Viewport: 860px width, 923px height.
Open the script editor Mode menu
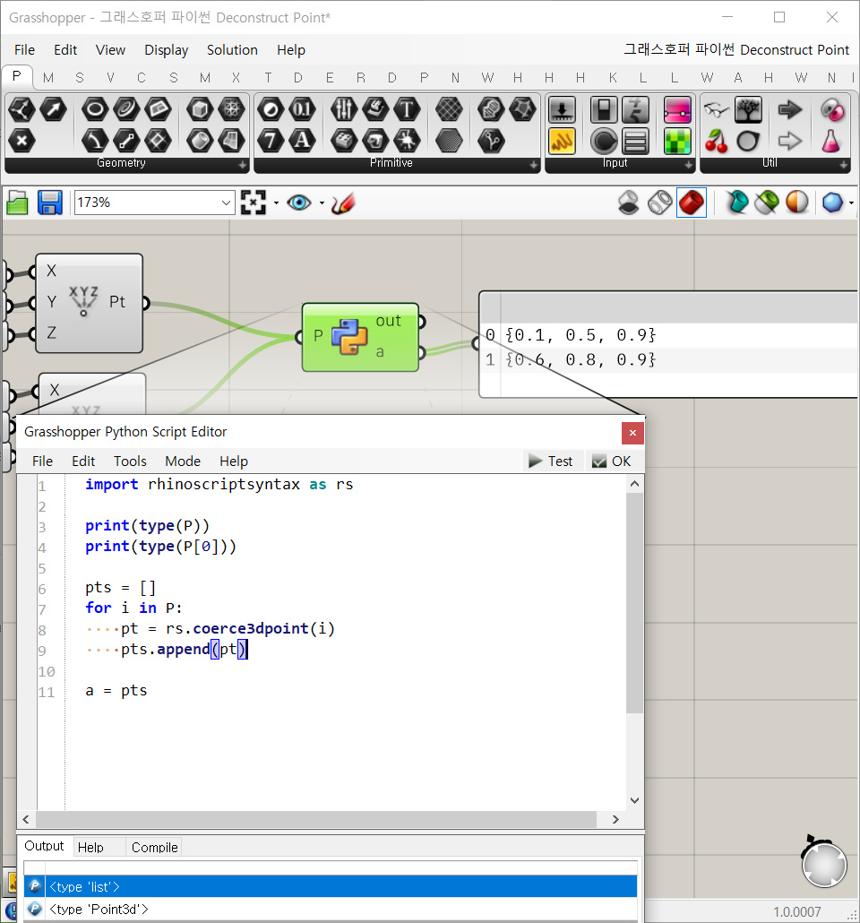(x=183, y=461)
